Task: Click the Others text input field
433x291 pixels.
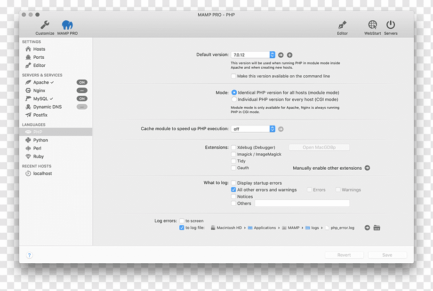Action: [x=302, y=203]
